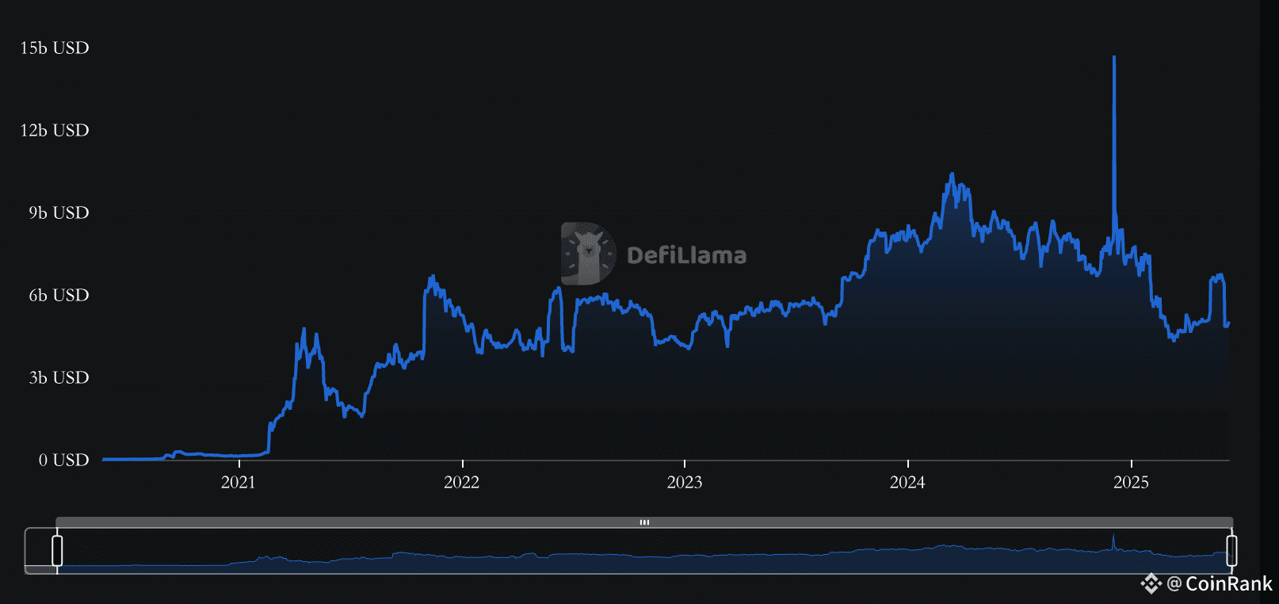Click the 2021 x-axis label
This screenshot has height=604, width=1279.
(x=239, y=482)
